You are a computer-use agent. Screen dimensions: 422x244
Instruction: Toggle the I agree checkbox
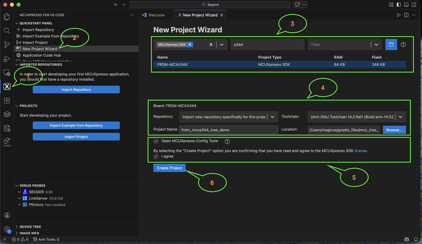156,156
